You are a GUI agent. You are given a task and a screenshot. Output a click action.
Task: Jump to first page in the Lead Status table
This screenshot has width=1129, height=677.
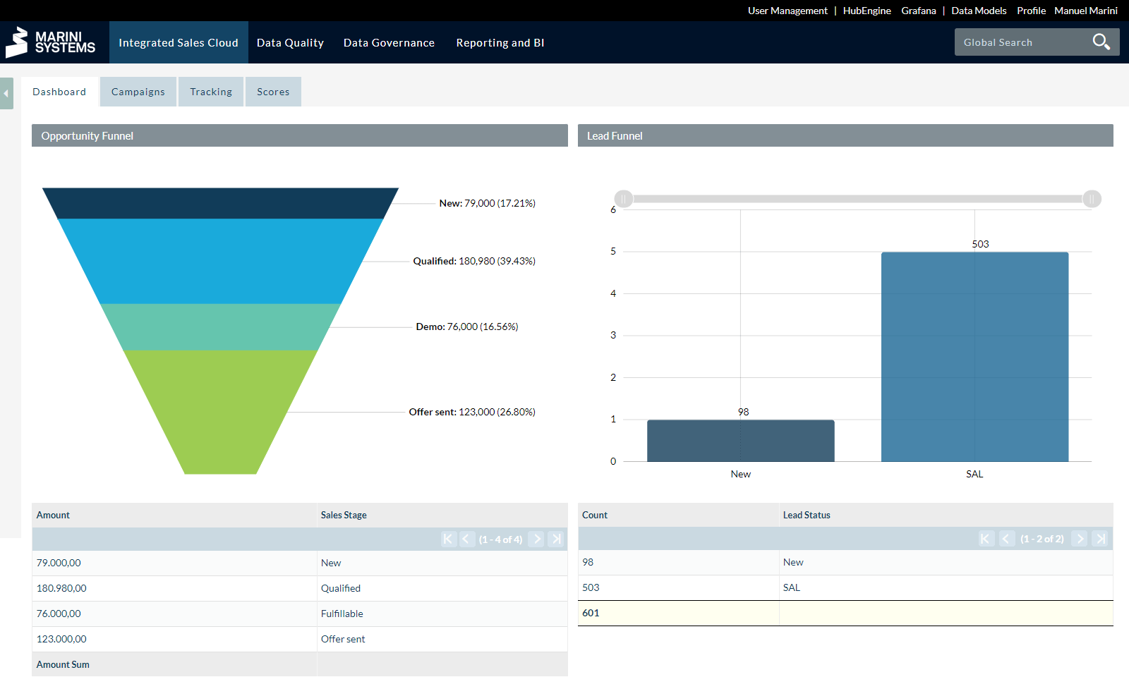tap(985, 538)
